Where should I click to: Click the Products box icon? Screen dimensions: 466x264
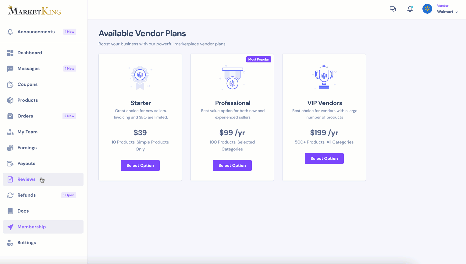tap(10, 100)
